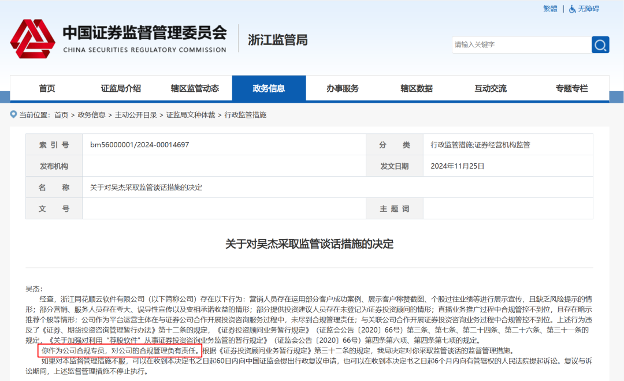Open the 辖区监管动态 navigation tab

coord(195,88)
